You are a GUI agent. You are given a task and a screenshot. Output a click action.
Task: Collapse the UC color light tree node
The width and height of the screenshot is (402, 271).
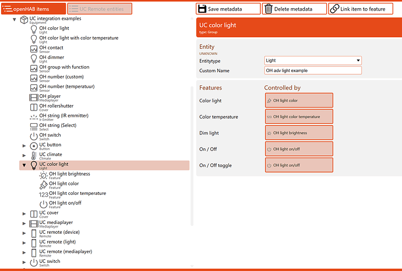24,165
